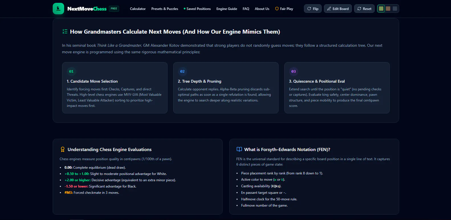This screenshot has width=451, height=220.
Task: Click the Fair Play shield icon
Action: 277,9
